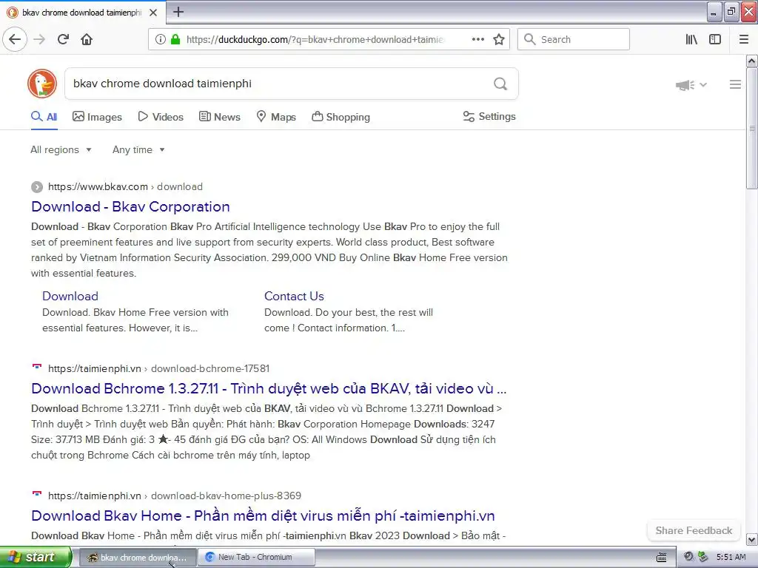Click the address bar URL
The height and width of the screenshot is (568, 758).
click(x=314, y=39)
